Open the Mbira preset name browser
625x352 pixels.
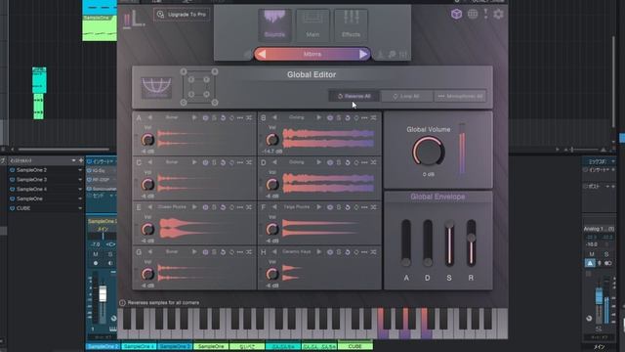click(x=312, y=54)
